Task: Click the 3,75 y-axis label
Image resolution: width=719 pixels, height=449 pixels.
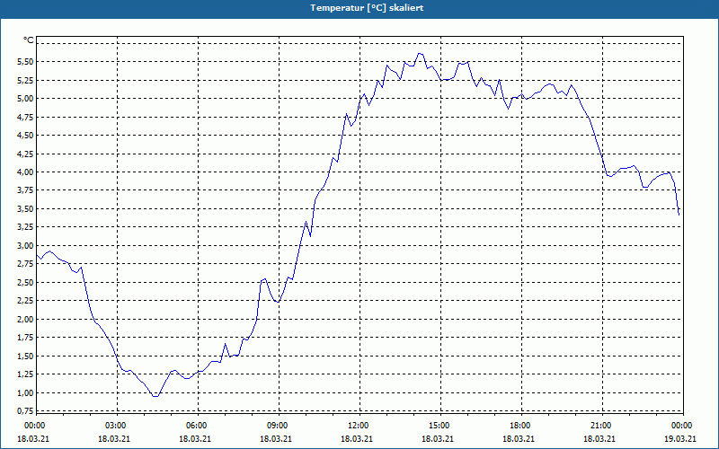Action: [24, 190]
